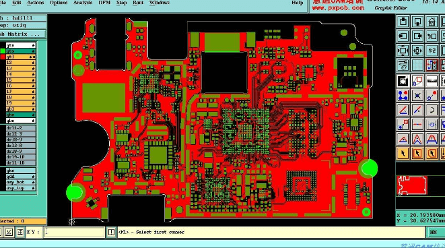Screen dimensions: 445x248
Task: Open the arrow menu on layer gbl
Action: (33, 109)
